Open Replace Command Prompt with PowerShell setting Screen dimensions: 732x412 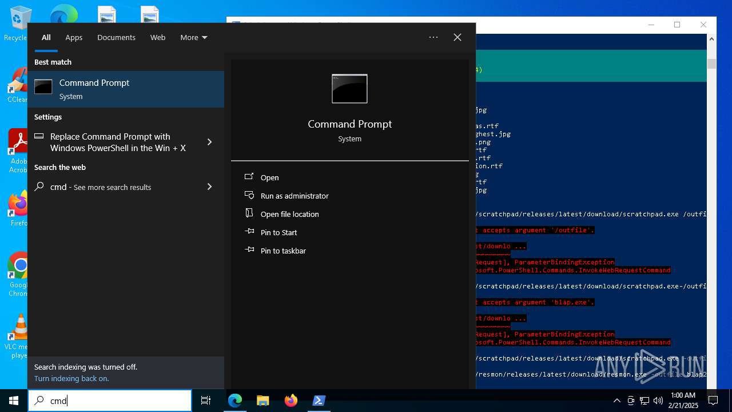118,142
